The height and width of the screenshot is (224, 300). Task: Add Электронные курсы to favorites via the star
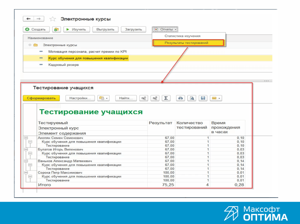[x=53, y=19]
